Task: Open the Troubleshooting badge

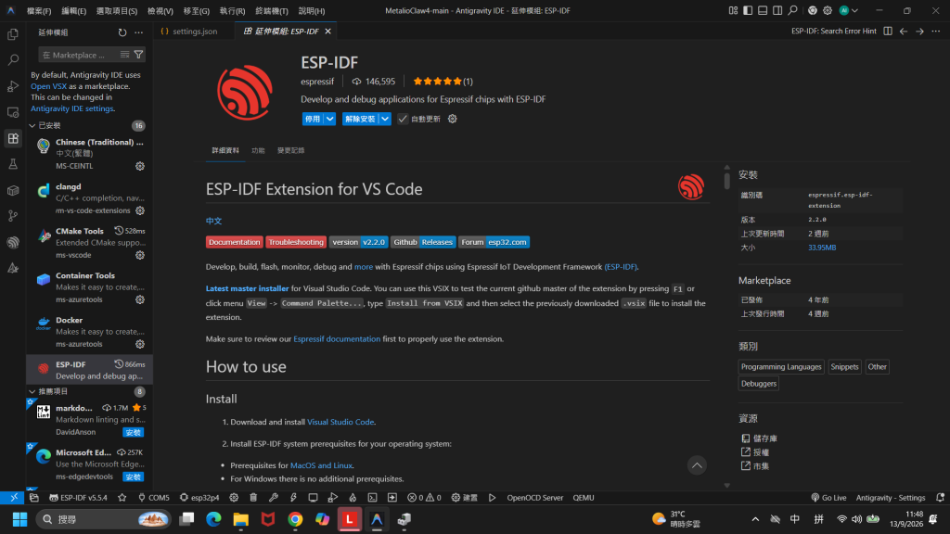Action: coord(296,242)
